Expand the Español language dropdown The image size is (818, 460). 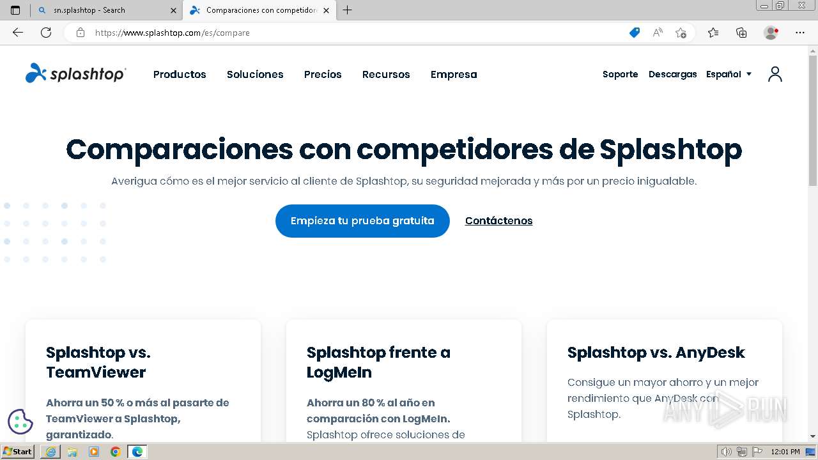pyautogui.click(x=729, y=74)
